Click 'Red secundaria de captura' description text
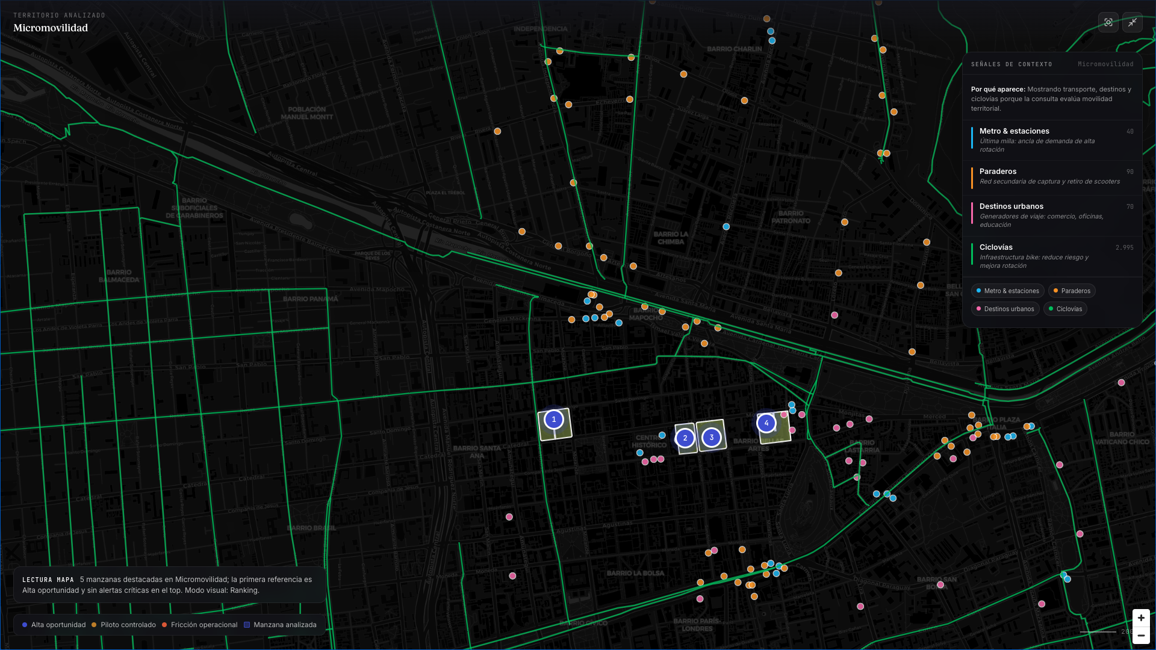 (x=1049, y=181)
